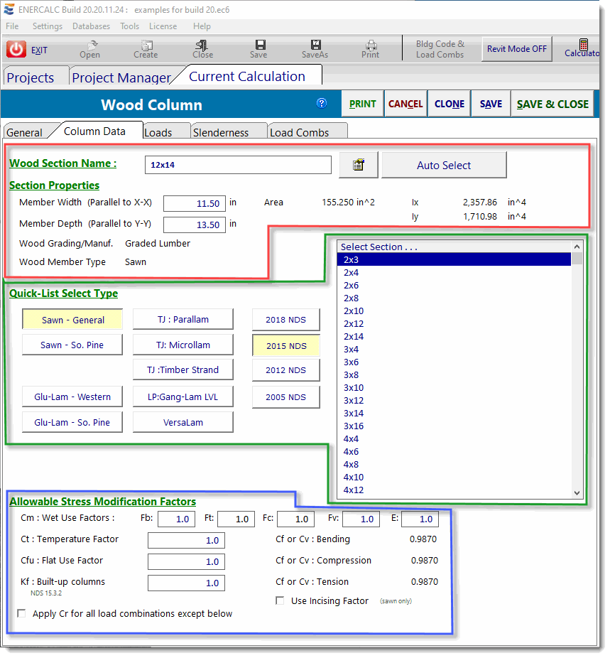610x658 pixels.
Task: Enable the Use Incising Factor checkbox
Action: coord(280,601)
